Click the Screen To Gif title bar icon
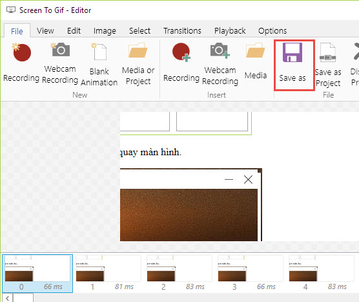 (x=11, y=10)
